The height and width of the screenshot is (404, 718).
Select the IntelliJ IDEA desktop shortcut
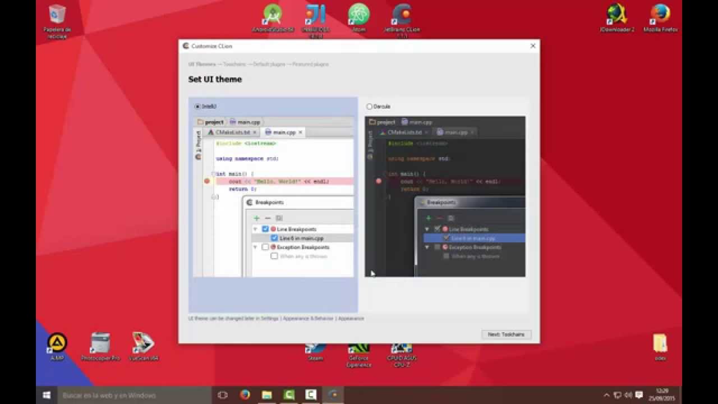point(316,21)
